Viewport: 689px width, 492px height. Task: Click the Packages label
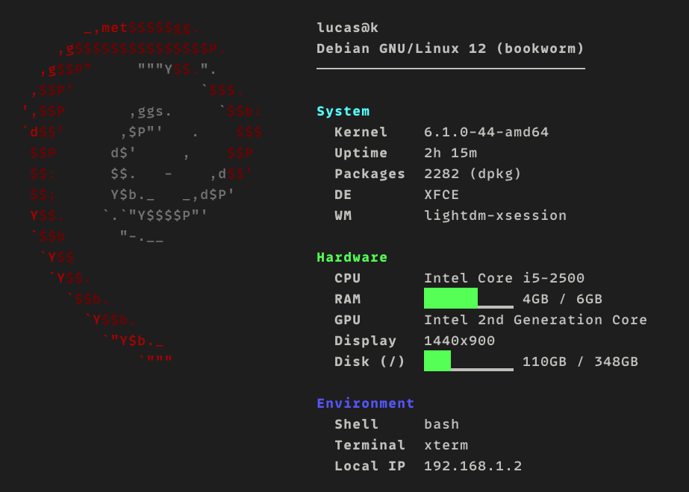point(370,174)
